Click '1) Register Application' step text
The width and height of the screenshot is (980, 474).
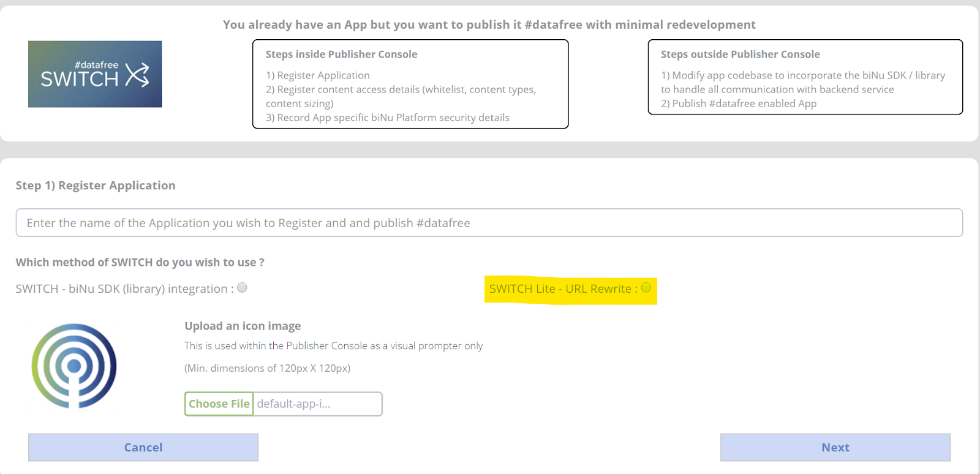tap(318, 75)
